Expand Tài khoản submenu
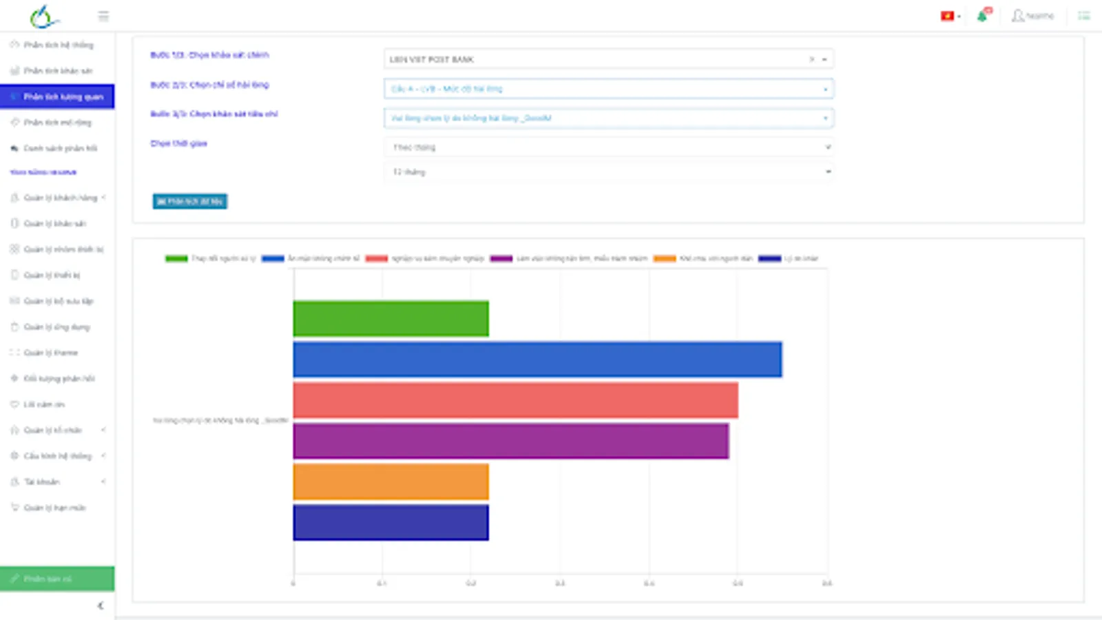The image size is (1102, 620). click(103, 482)
